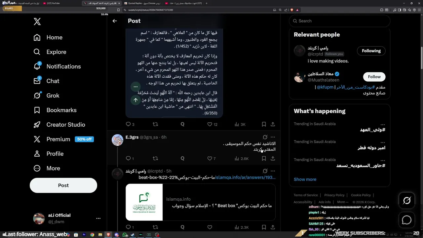Open the X logo home link
This screenshot has height=238, width=423.
37,22
